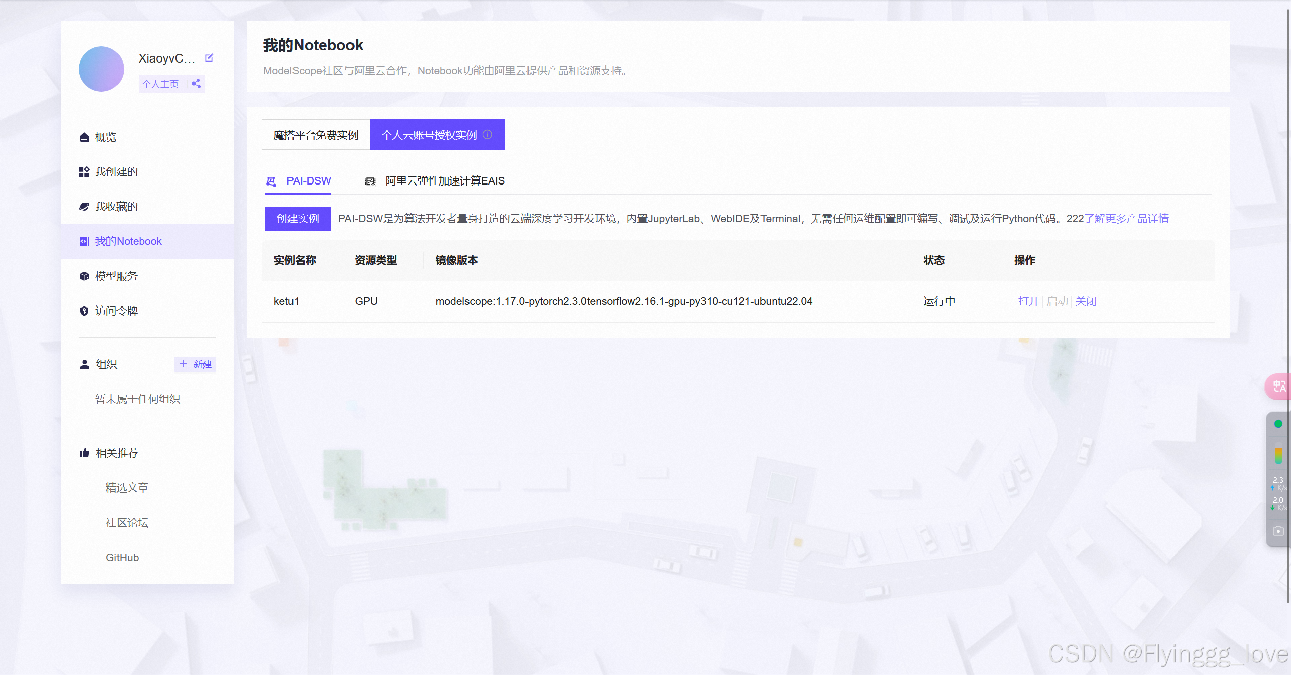Click the 概览 home icon
The height and width of the screenshot is (675, 1291).
click(x=84, y=137)
